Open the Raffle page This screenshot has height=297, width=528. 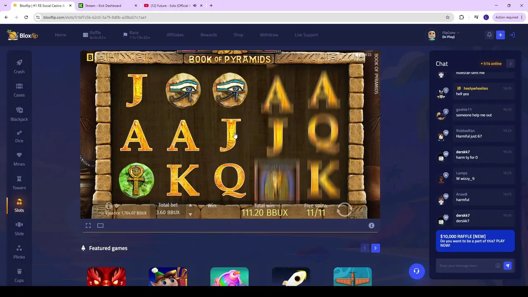point(94,35)
